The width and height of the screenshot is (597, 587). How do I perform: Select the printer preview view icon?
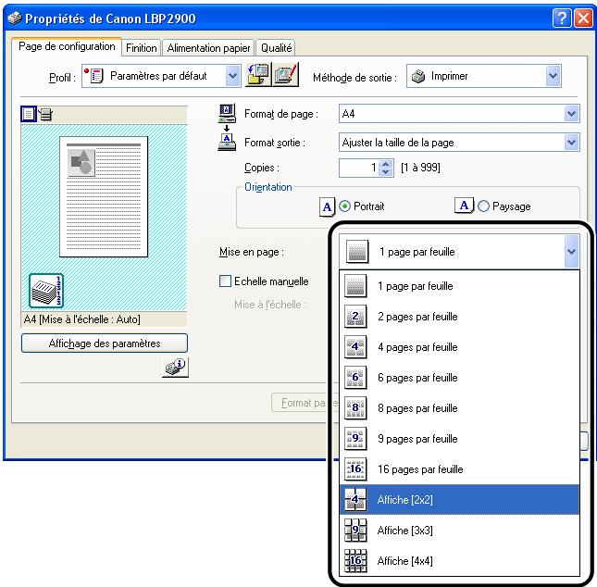[x=45, y=114]
